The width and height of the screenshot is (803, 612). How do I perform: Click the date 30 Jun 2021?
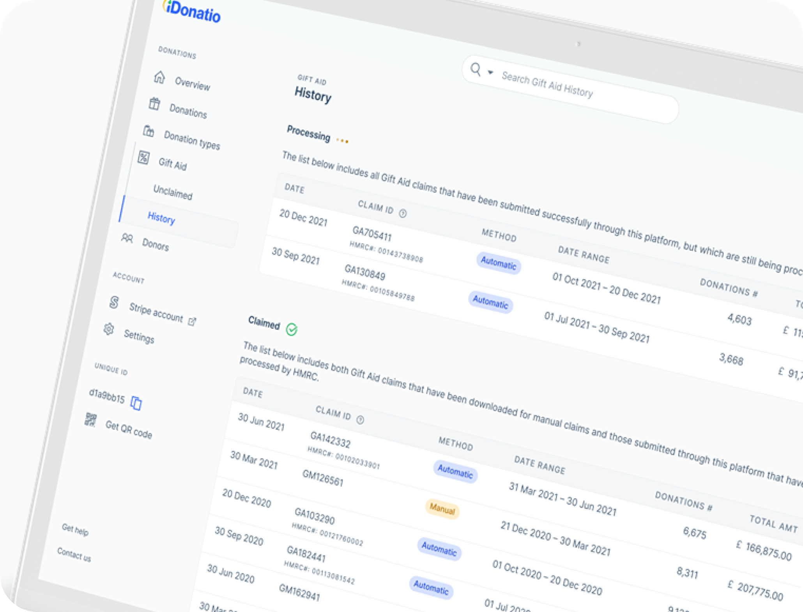(261, 422)
